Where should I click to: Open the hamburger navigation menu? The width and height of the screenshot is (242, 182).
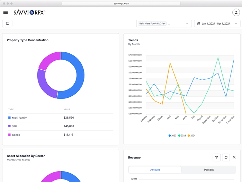point(6,12)
